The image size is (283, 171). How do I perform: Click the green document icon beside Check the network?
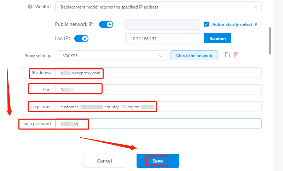coord(227,55)
